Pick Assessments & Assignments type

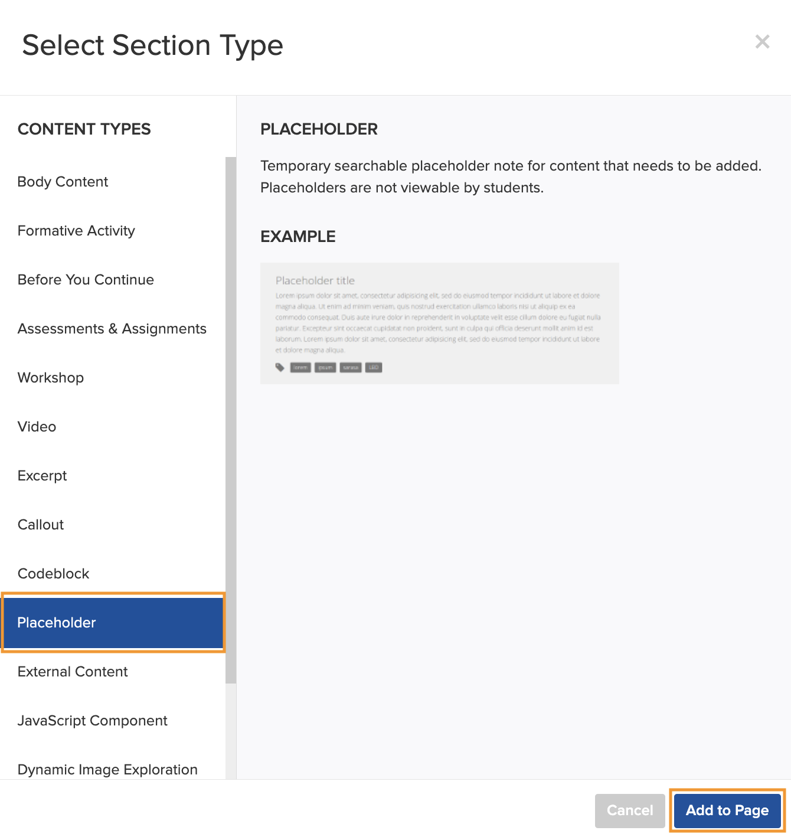click(113, 329)
